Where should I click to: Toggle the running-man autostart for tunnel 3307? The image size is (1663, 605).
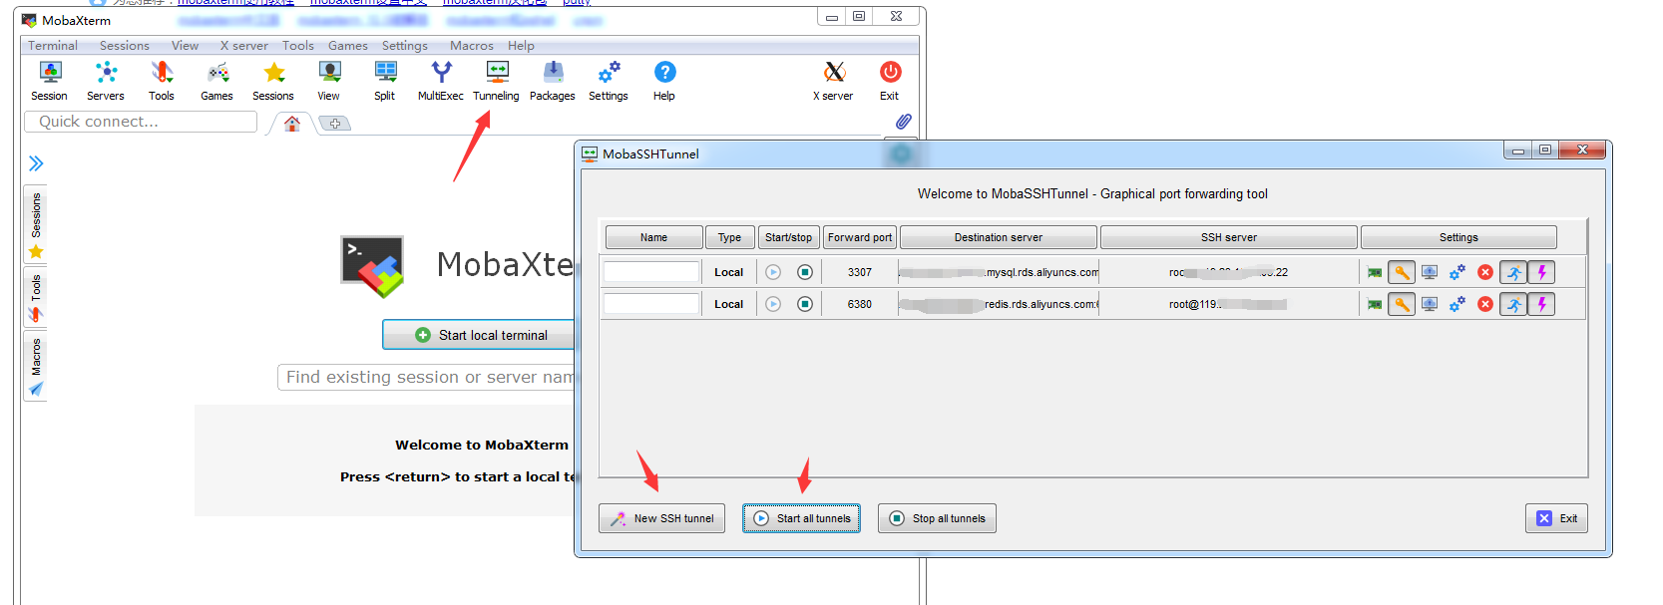point(1513,272)
